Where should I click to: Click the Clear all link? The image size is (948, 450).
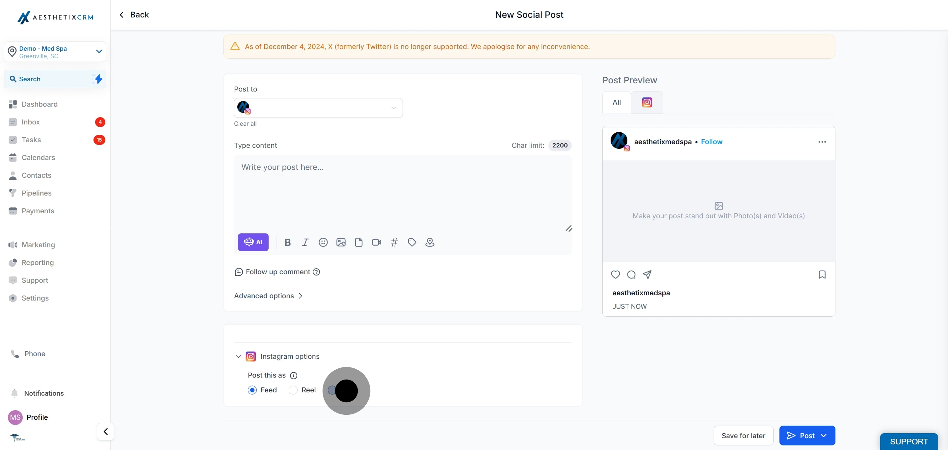pos(245,124)
